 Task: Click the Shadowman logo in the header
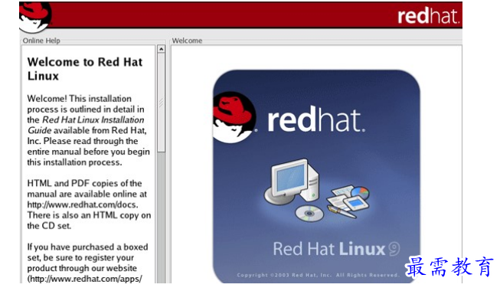click(x=35, y=17)
